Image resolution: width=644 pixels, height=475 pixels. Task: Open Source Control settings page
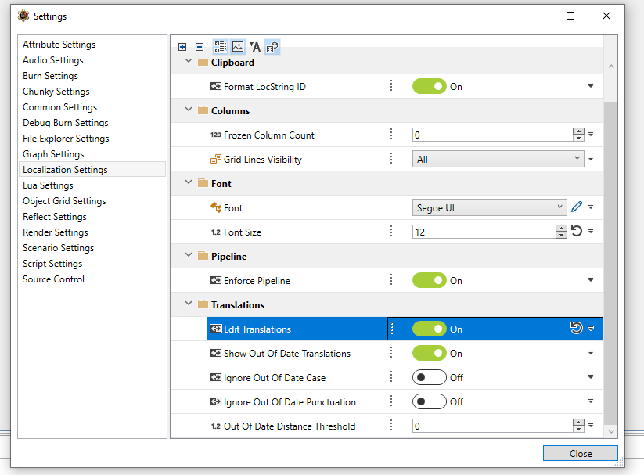click(x=53, y=279)
